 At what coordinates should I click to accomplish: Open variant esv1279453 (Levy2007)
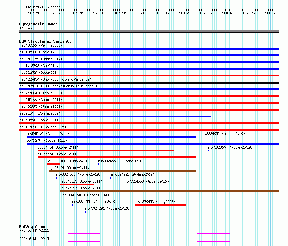155,202
